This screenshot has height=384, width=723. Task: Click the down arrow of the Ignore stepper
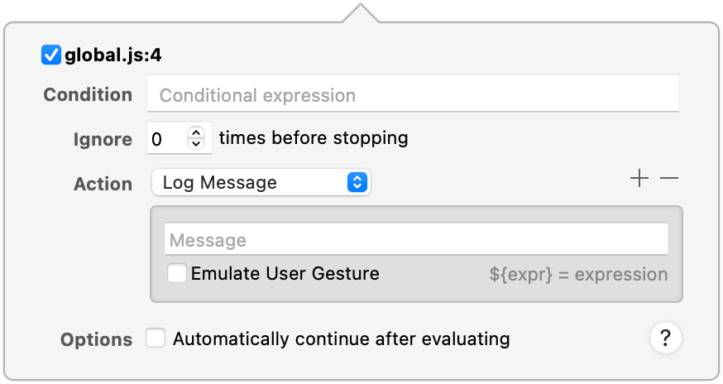click(196, 144)
